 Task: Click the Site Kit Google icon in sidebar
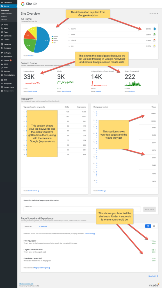(x=2, y=6)
